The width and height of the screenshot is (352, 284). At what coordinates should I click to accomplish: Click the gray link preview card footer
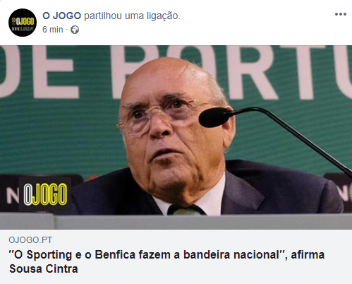pos(176,256)
